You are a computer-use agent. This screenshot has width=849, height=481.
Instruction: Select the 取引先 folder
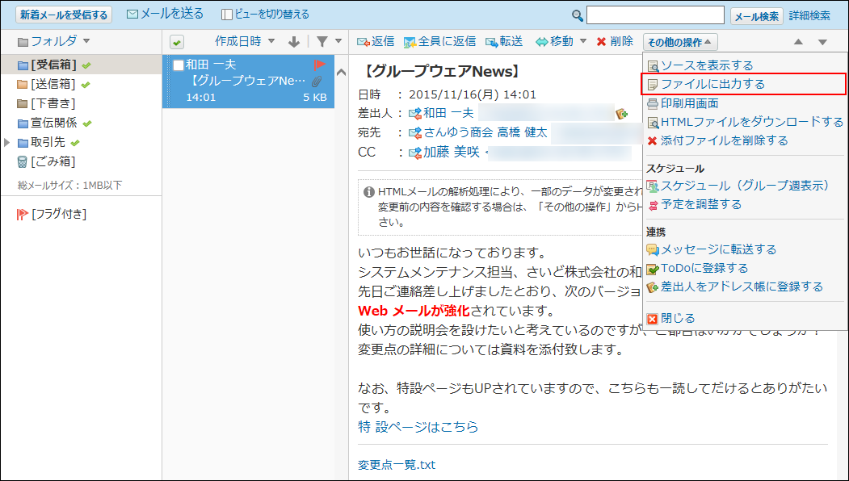(x=48, y=142)
